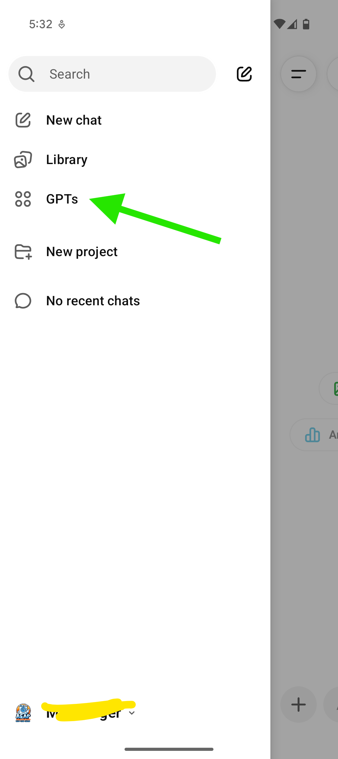
Task: Tap the GPTs four-circles icon
Action: point(23,199)
